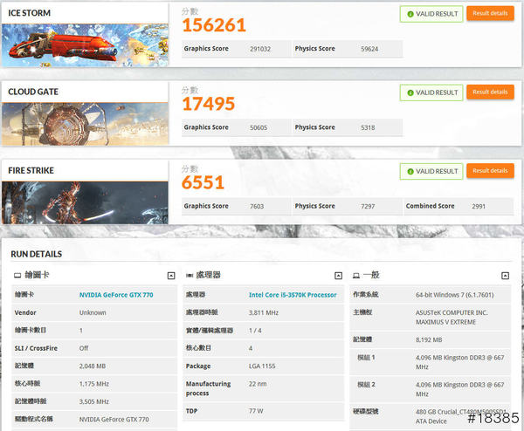524x431 pixels.
Task: Open Result details for Fire Strike
Action: click(490, 171)
